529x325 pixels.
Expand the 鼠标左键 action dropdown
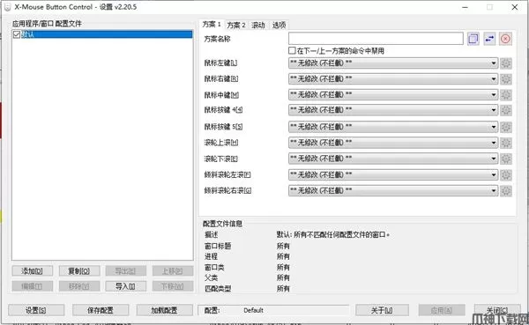(x=393, y=63)
